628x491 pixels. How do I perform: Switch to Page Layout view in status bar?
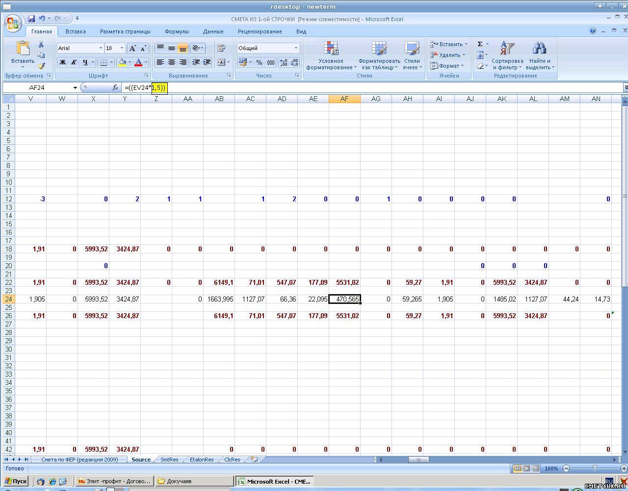coord(526,468)
